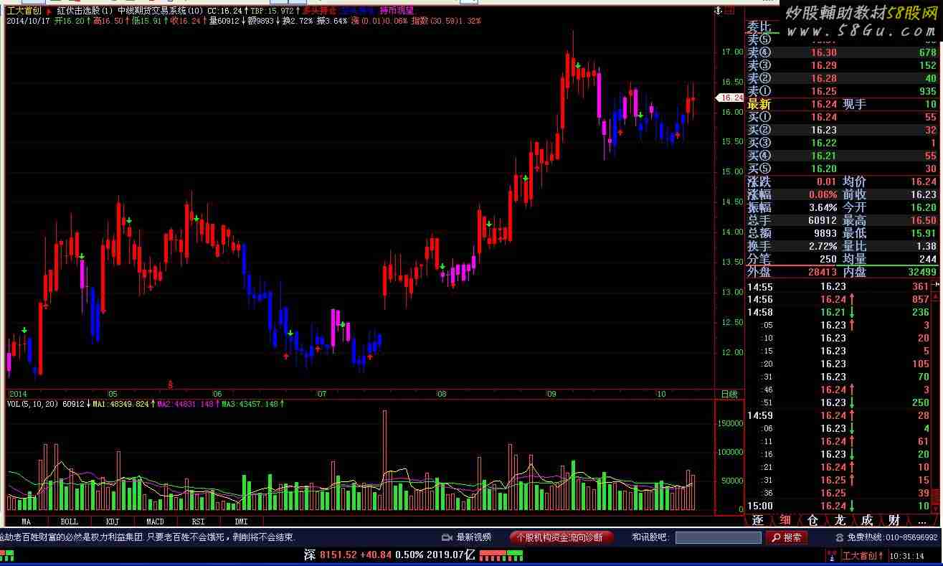The width and height of the screenshot is (943, 566).
Task: Focus the 和讯股吧 search input field
Action: coord(718,537)
